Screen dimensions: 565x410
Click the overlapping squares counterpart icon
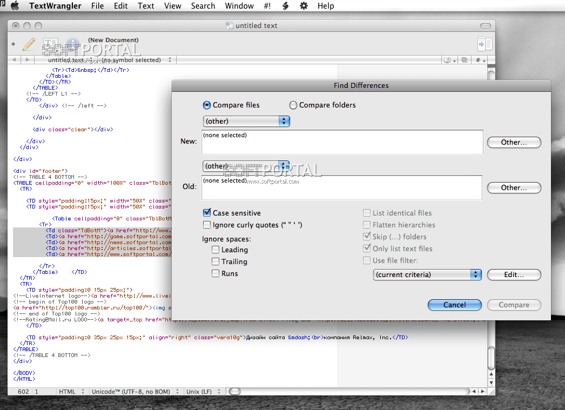(465, 60)
